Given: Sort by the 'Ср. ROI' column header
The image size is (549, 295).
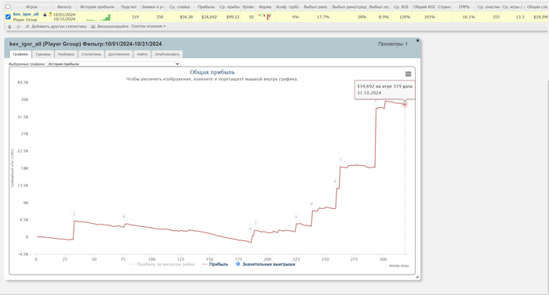Looking at the screenshot, I should (x=401, y=6).
